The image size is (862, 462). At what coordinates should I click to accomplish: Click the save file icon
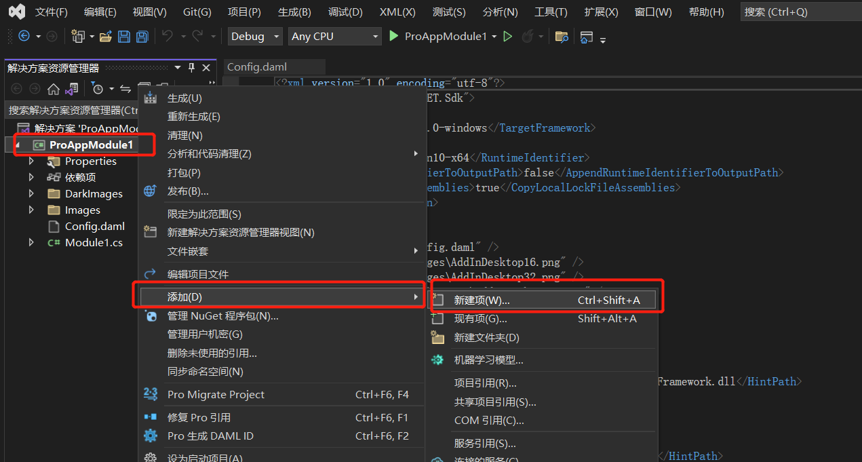(124, 37)
